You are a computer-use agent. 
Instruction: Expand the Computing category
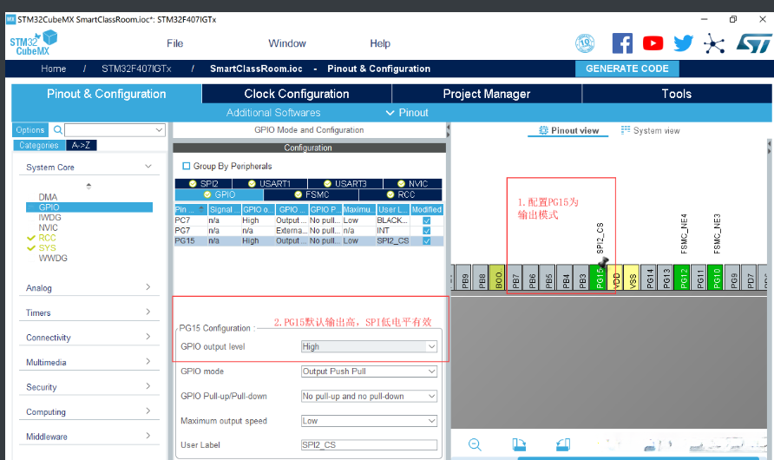coord(148,411)
